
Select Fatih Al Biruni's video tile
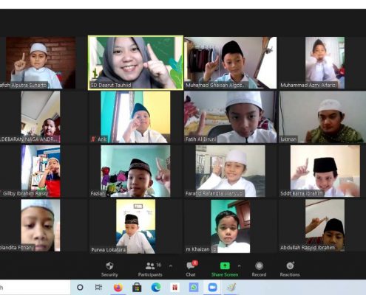pos(230,117)
